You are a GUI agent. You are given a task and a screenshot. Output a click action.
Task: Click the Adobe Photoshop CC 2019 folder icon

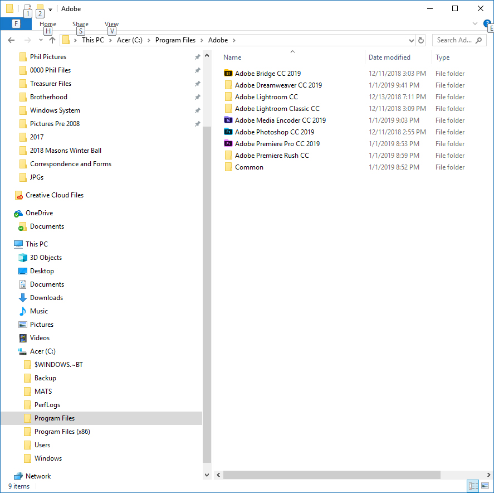[228, 132]
